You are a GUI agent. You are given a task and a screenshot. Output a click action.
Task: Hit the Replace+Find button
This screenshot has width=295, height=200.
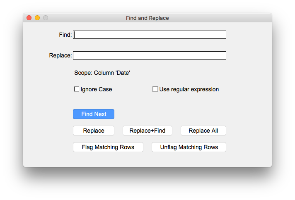(x=147, y=131)
